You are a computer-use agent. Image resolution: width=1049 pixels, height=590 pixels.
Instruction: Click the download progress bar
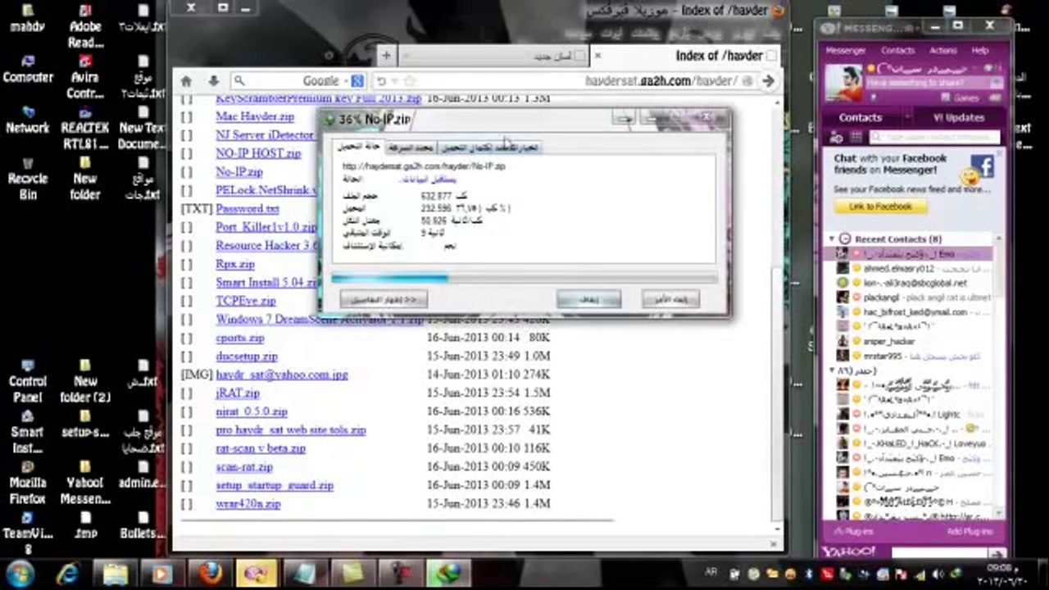pyautogui.click(x=524, y=279)
